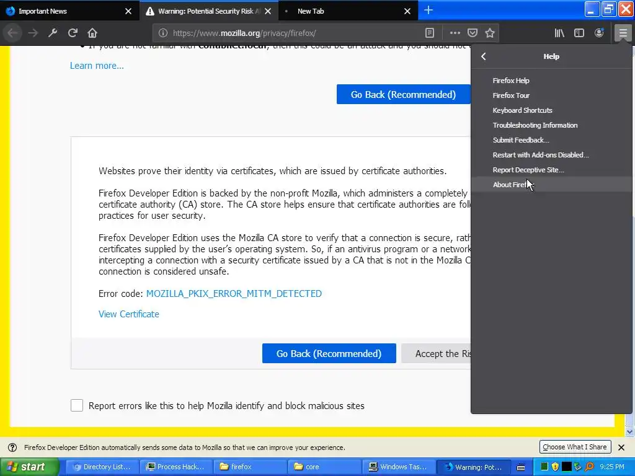The image size is (635, 476).
Task: Click the question mark icon in notification bar
Action: (x=12, y=447)
